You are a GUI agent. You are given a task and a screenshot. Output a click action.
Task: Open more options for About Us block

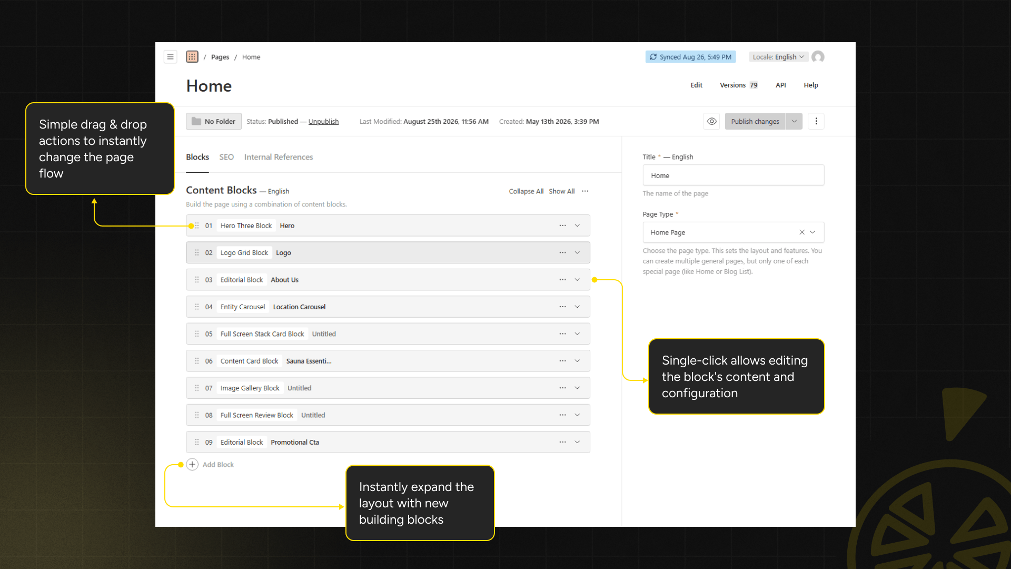tap(563, 280)
